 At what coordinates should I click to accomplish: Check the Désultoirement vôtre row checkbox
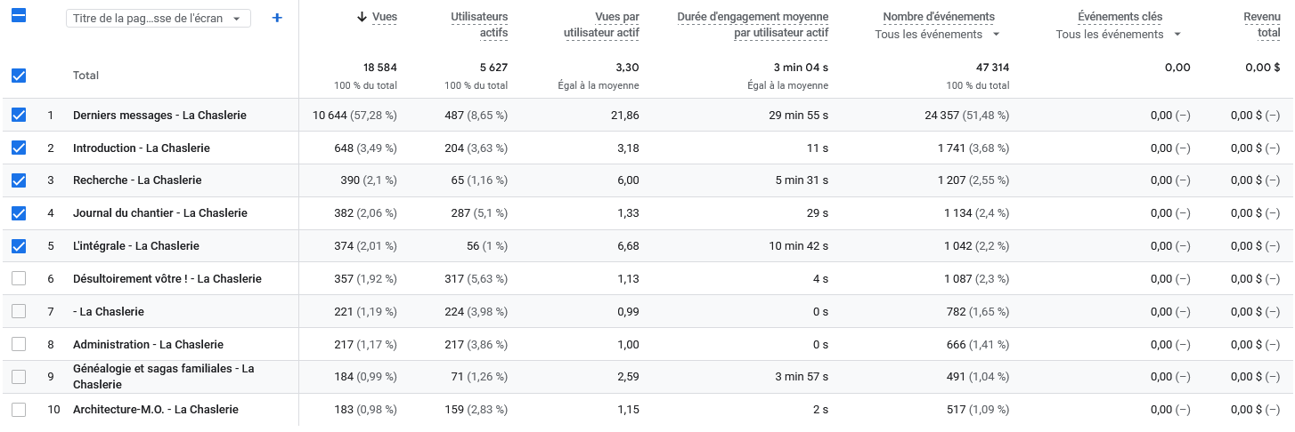click(x=19, y=278)
